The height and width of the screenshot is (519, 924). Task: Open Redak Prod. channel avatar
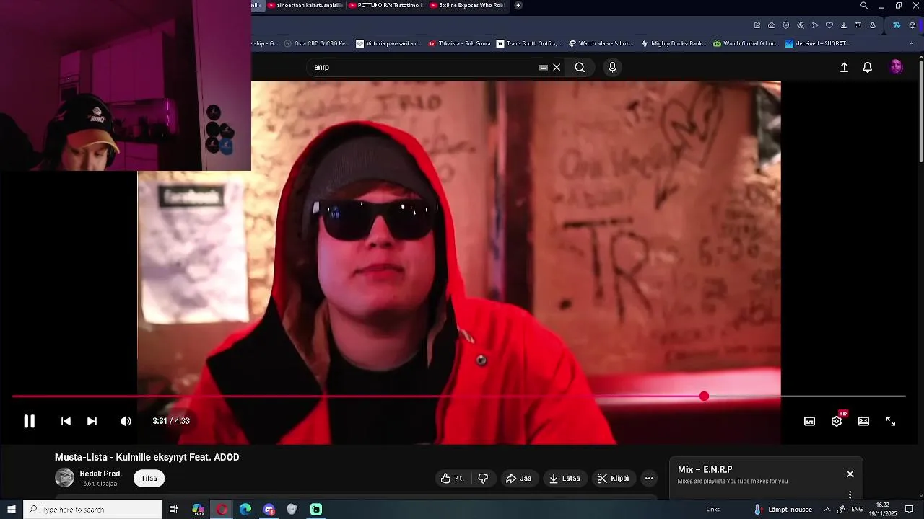64,477
